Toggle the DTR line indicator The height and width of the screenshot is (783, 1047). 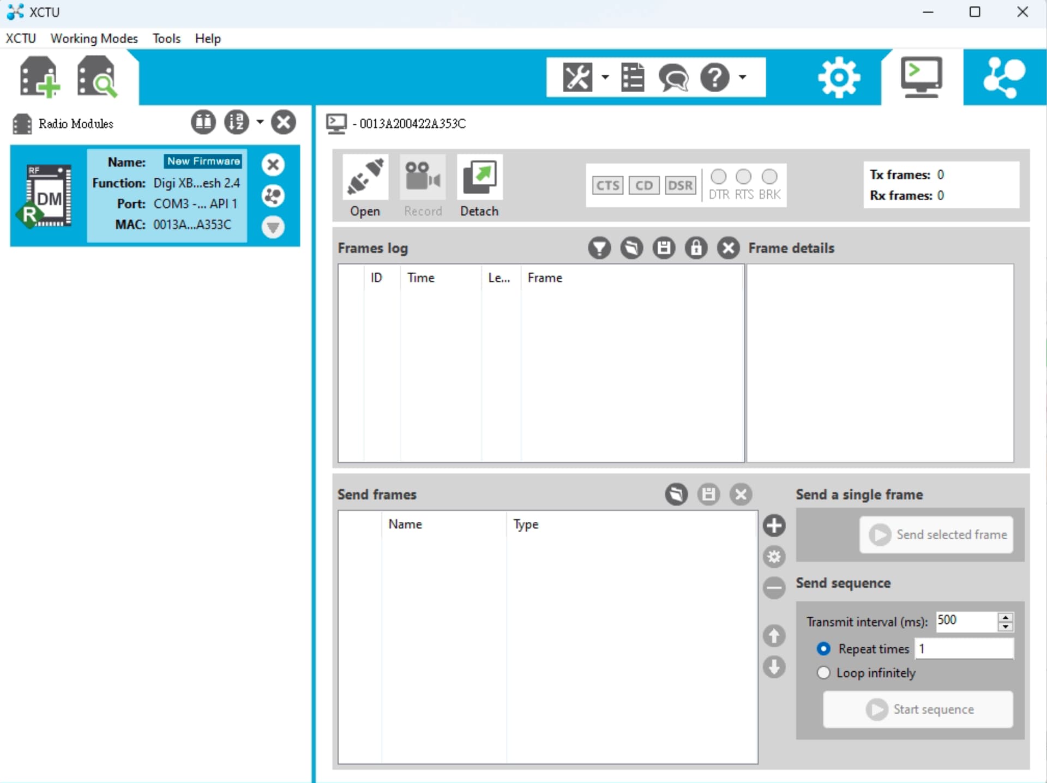point(718,177)
